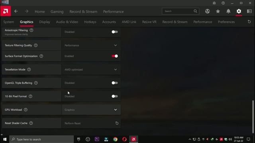The width and height of the screenshot is (255, 143).
Task: Click the vertical scrollbar thumb
Action: 253,117
